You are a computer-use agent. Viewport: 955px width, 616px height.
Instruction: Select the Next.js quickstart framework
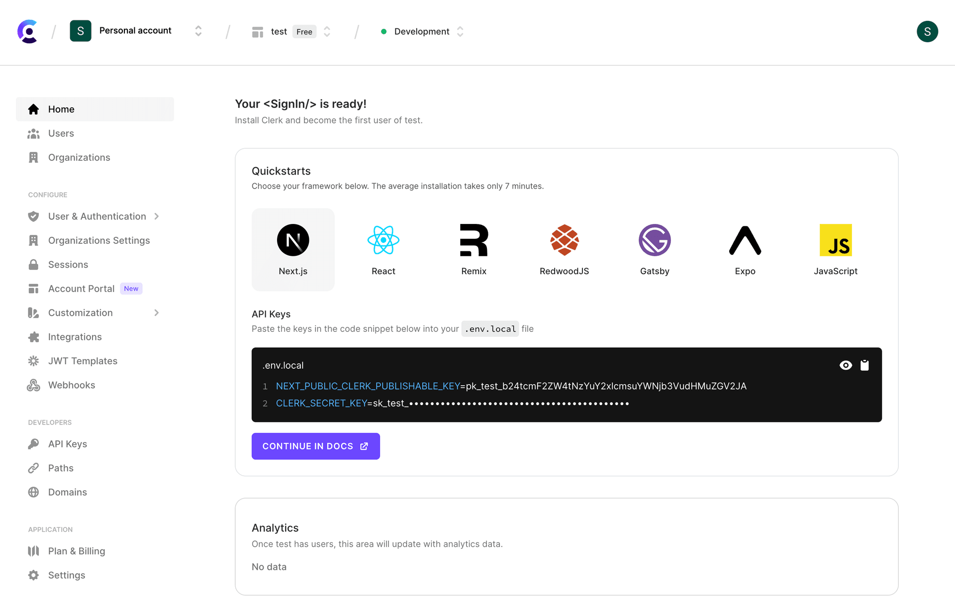click(293, 249)
